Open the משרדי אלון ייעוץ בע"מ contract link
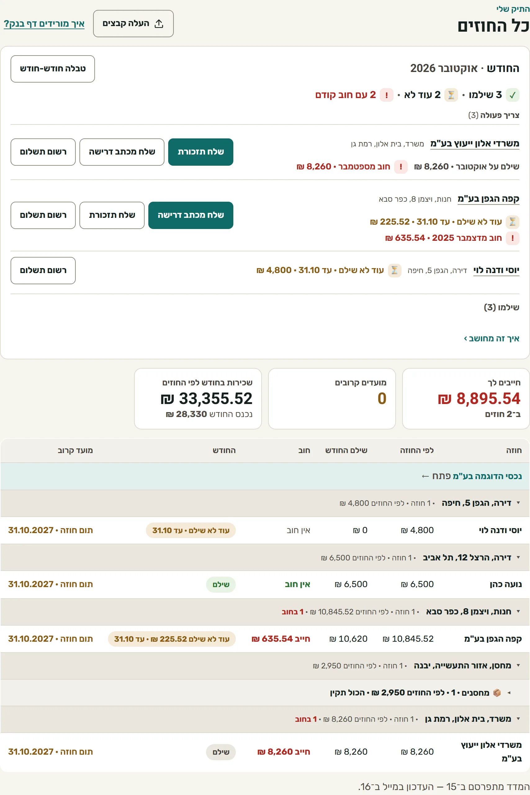Viewport: 530px width, 795px height. [x=474, y=144]
